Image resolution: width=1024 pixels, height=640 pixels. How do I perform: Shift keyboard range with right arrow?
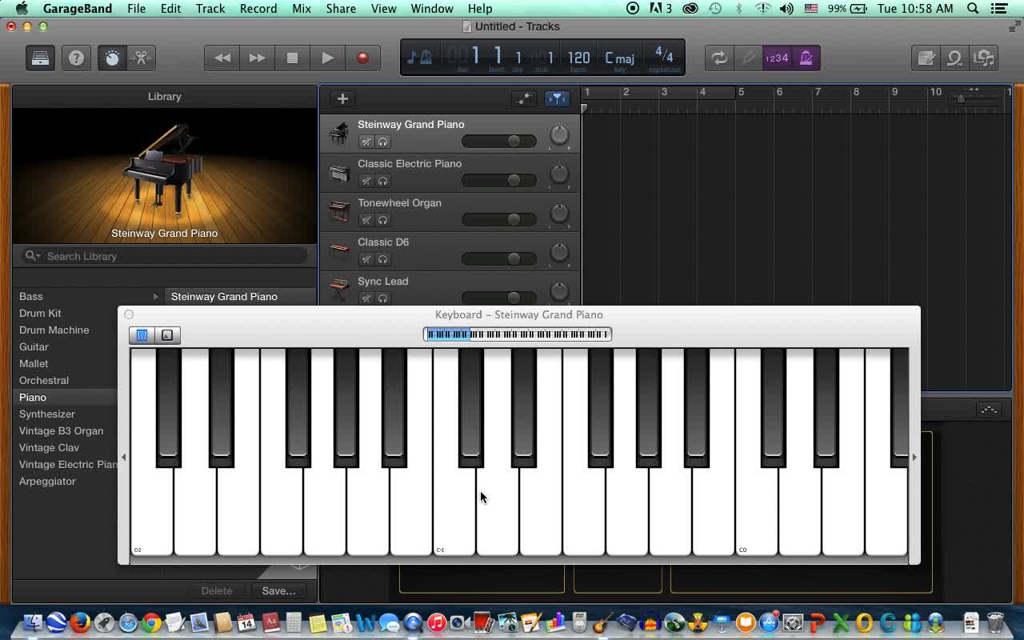click(x=914, y=457)
